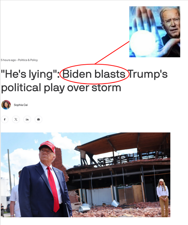188x225 pixels.
Task: Share the article via email icon
Action: pos(38,120)
